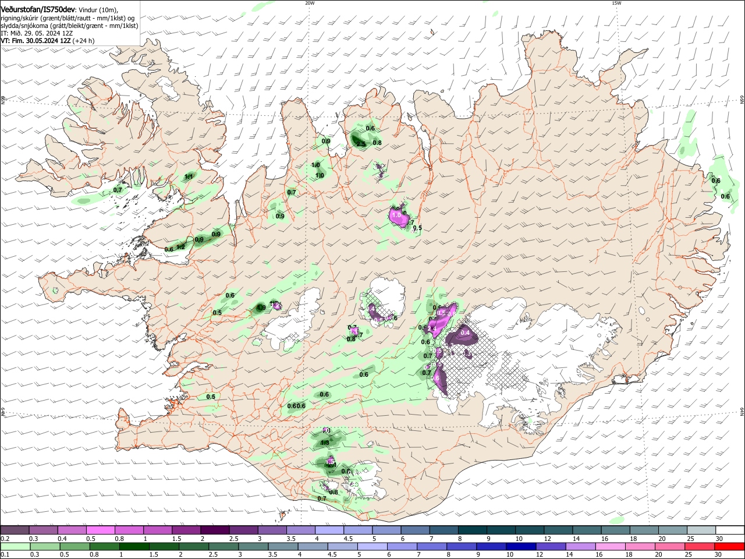Select the white swatch labeled 30 in snow legend
The image size is (745, 559).
coord(730,530)
